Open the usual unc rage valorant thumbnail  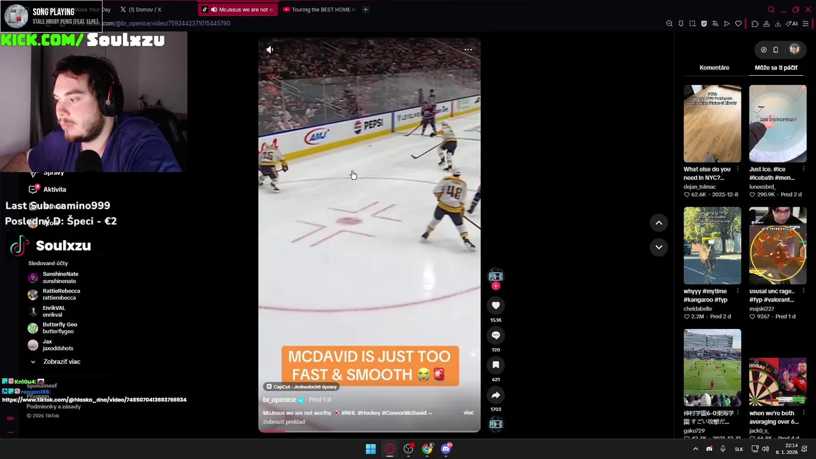tap(777, 245)
